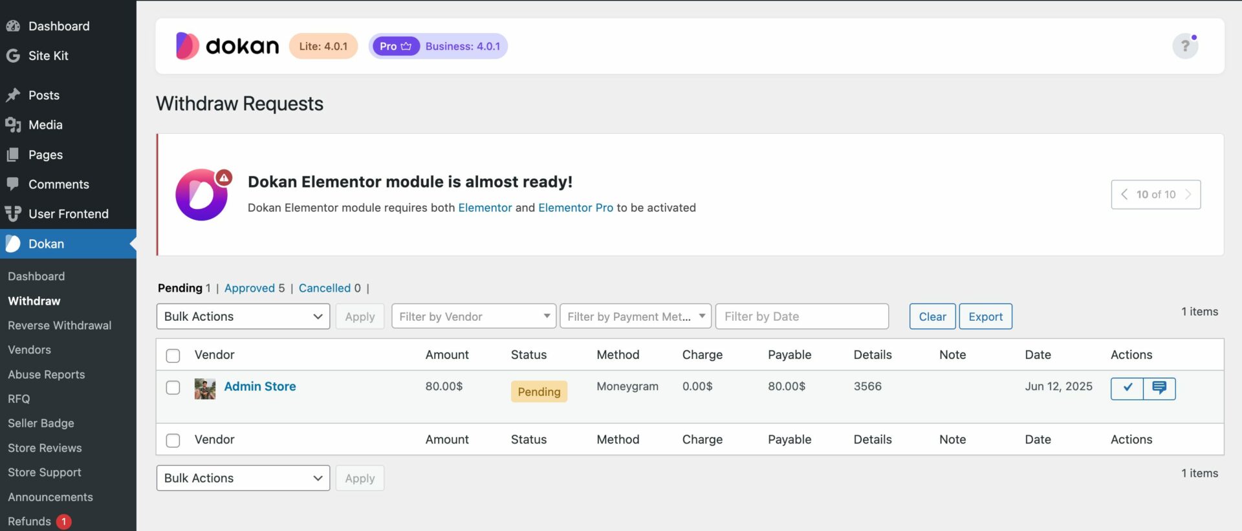The width and height of the screenshot is (1242, 531).
Task: Open Store Support submenu item
Action: pyautogui.click(x=44, y=472)
